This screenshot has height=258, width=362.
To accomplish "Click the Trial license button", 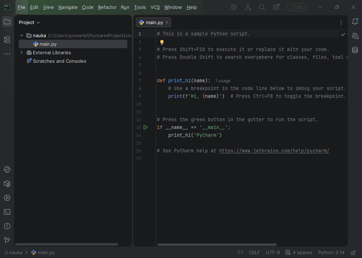I will click(297, 7).
